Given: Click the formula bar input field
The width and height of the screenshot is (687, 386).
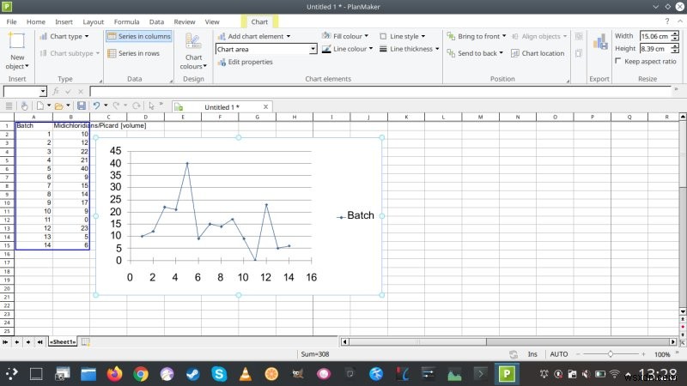Looking at the screenshot, I should 380,91.
